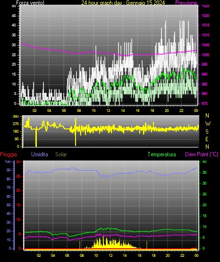Click the 1000 pressure scale value
This screenshot has width=220, height=262.
click(x=206, y=55)
